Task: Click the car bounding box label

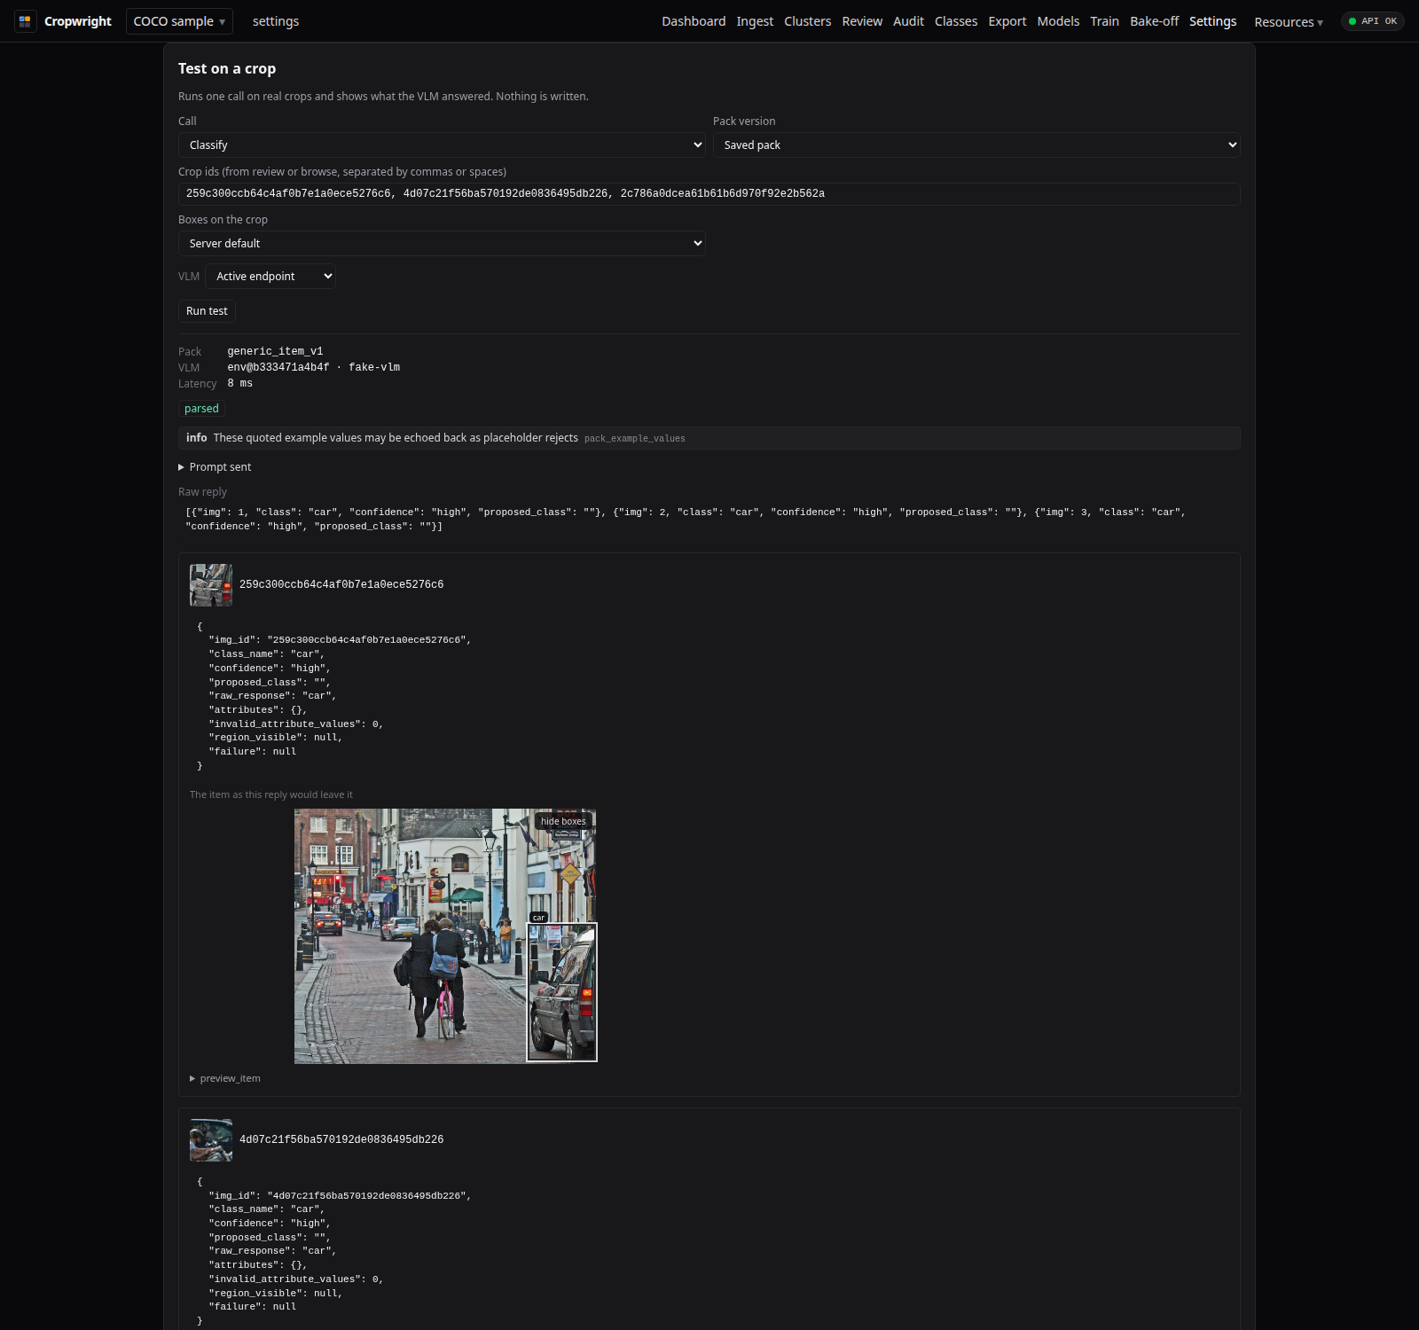Action: pos(538,918)
